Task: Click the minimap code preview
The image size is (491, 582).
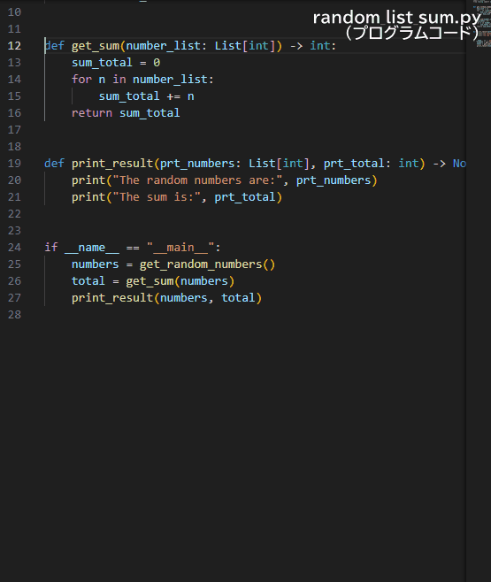Action: point(482,24)
